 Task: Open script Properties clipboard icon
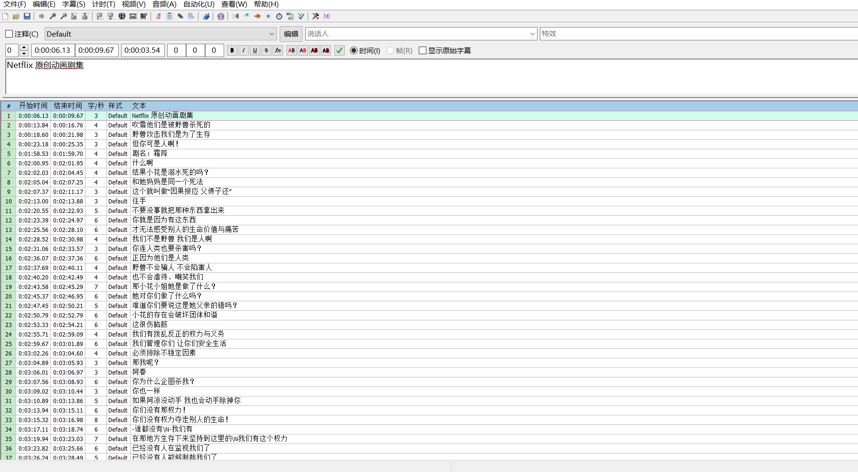point(170,16)
